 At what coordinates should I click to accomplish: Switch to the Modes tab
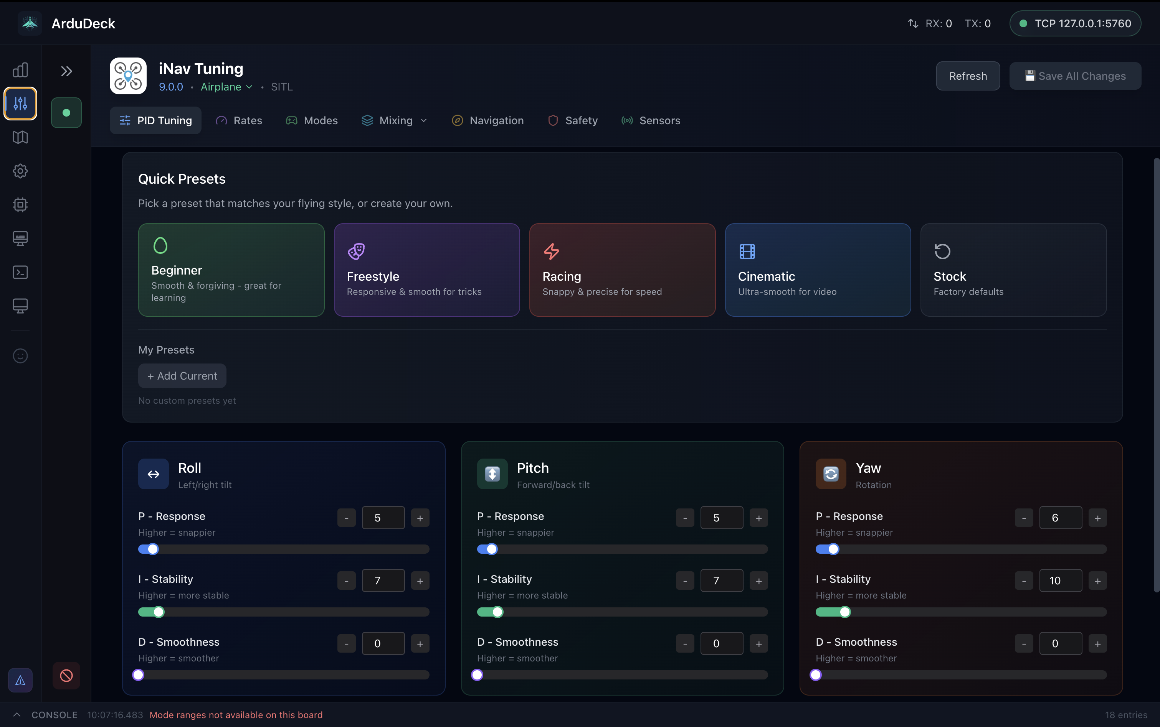312,120
